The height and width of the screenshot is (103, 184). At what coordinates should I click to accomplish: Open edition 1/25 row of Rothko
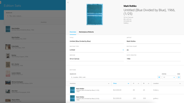[x=125, y=90]
